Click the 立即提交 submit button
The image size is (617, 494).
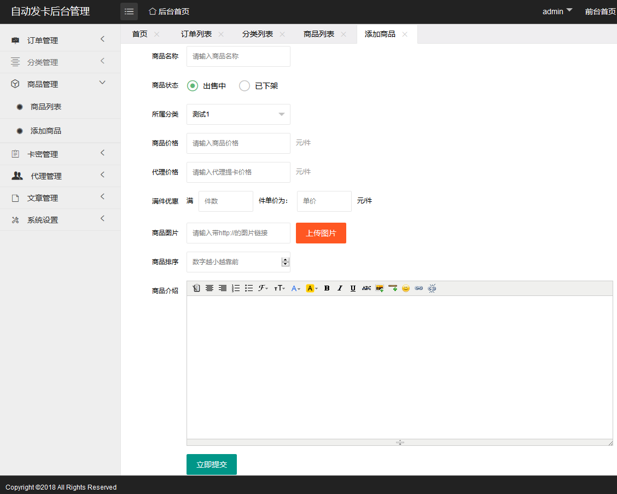tap(211, 464)
